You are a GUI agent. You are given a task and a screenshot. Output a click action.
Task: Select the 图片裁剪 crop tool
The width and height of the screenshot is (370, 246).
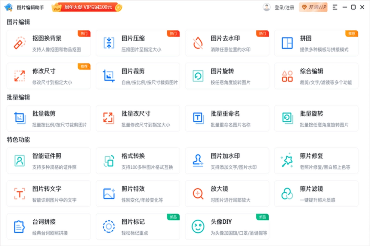138,76
